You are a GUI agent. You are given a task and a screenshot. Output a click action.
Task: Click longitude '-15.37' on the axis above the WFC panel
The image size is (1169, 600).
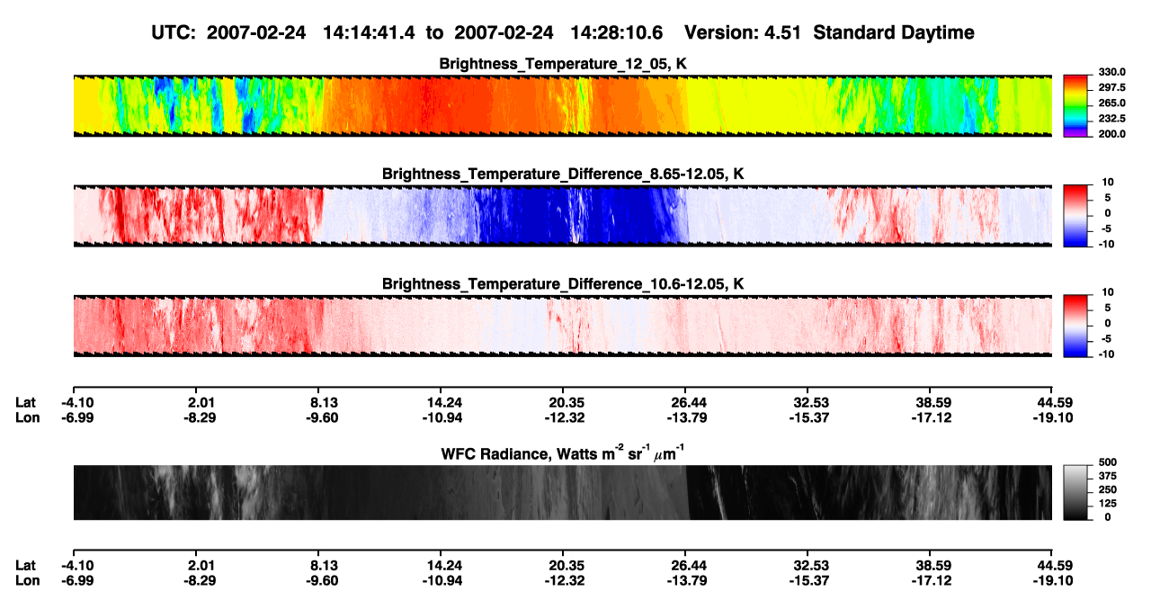[x=808, y=418]
